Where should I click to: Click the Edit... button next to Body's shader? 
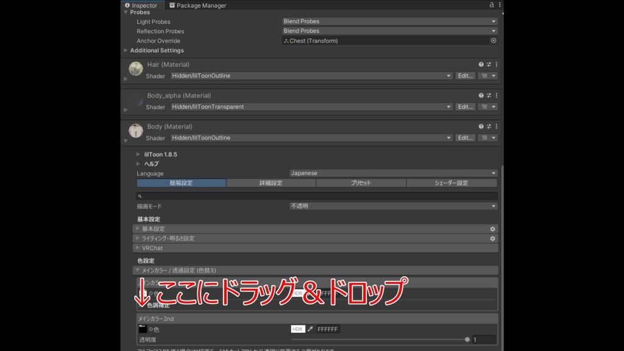point(464,137)
